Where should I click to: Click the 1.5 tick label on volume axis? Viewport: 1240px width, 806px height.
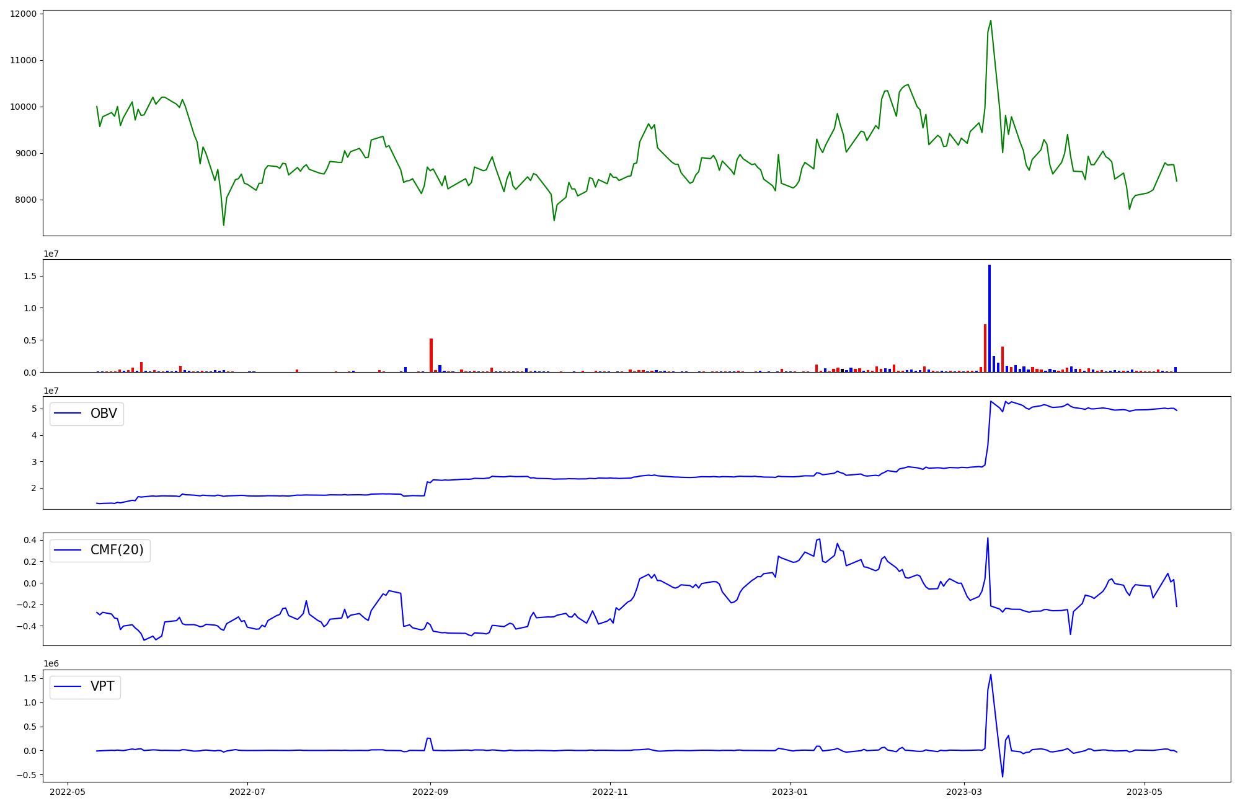click(30, 276)
